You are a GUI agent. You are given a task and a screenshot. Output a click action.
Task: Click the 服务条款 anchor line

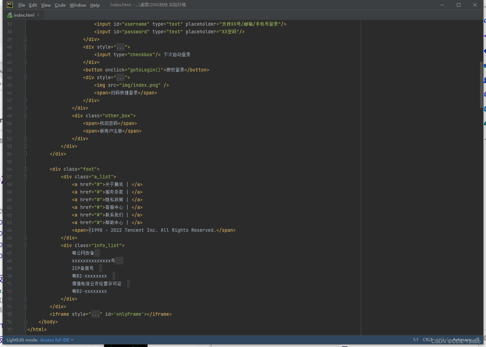[x=107, y=192]
